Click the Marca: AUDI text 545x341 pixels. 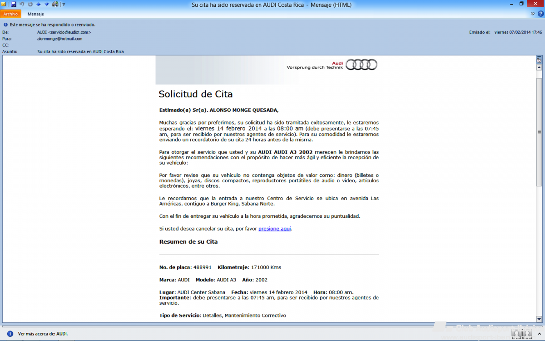(x=174, y=280)
